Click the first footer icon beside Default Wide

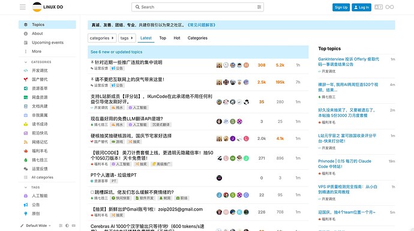point(61,226)
